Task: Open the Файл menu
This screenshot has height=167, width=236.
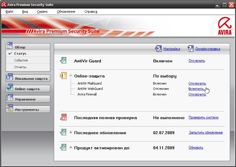Action: coord(9,12)
